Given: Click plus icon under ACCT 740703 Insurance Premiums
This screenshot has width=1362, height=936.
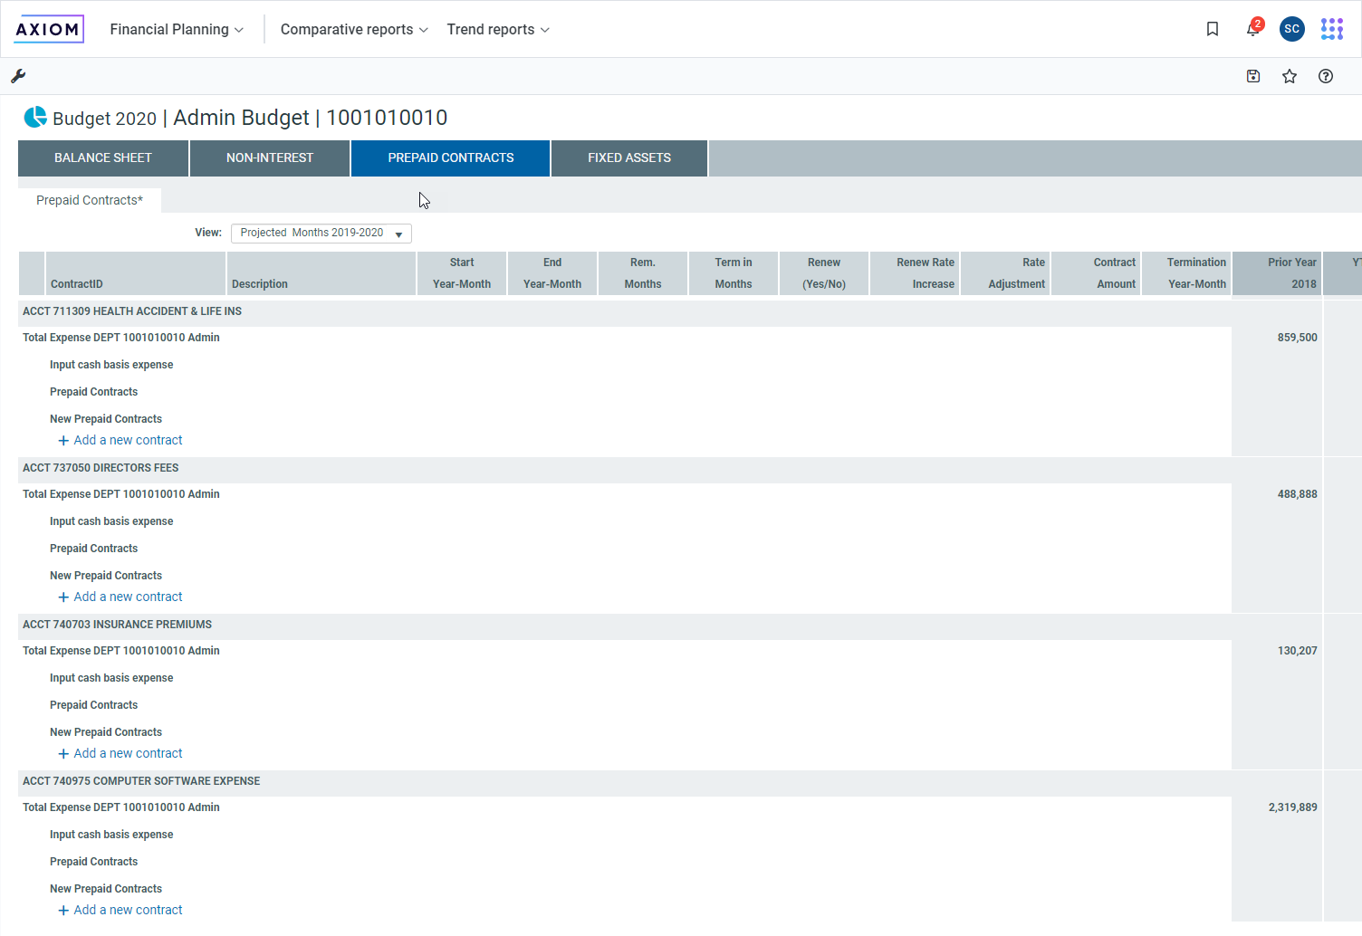Looking at the screenshot, I should coord(63,754).
